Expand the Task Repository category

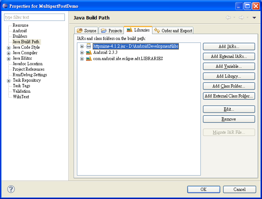coord(8,81)
